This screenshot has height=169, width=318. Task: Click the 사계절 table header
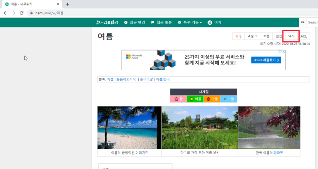click(x=204, y=92)
